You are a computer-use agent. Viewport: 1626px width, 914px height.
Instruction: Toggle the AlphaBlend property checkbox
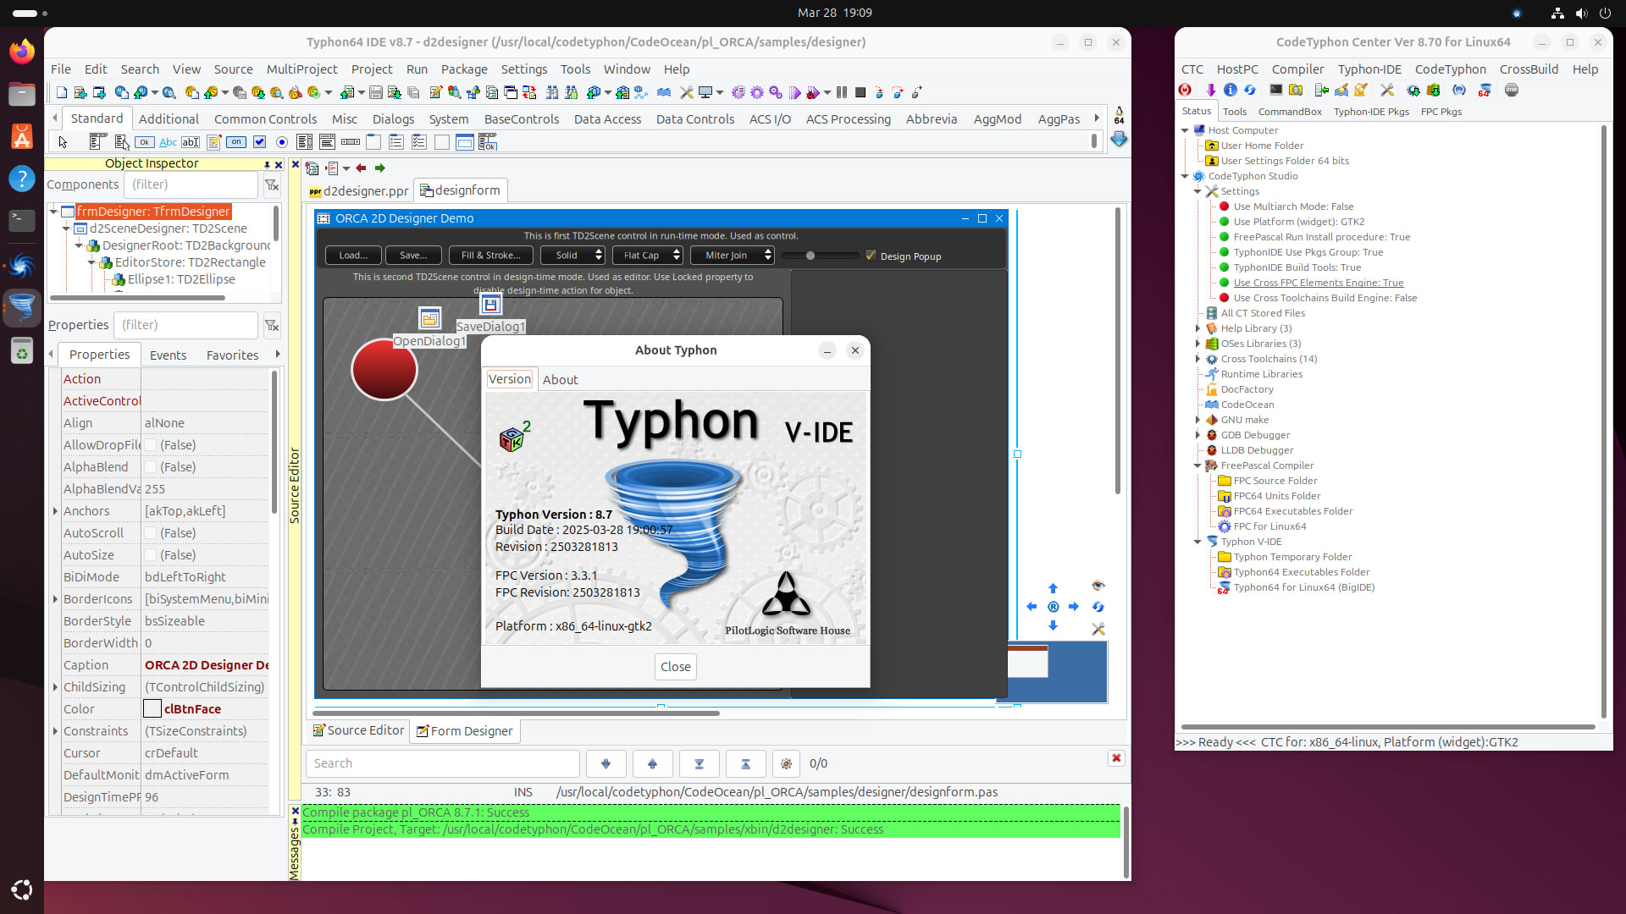(151, 467)
